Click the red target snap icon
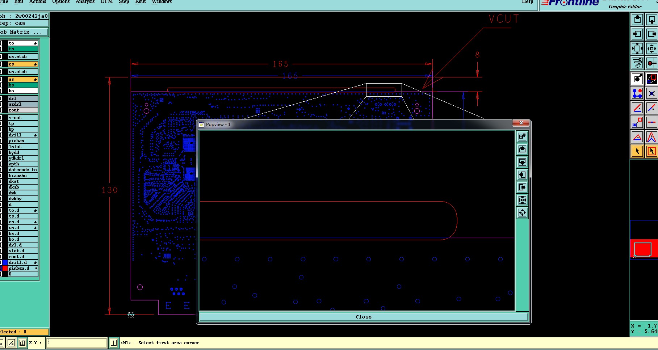 tap(651, 63)
